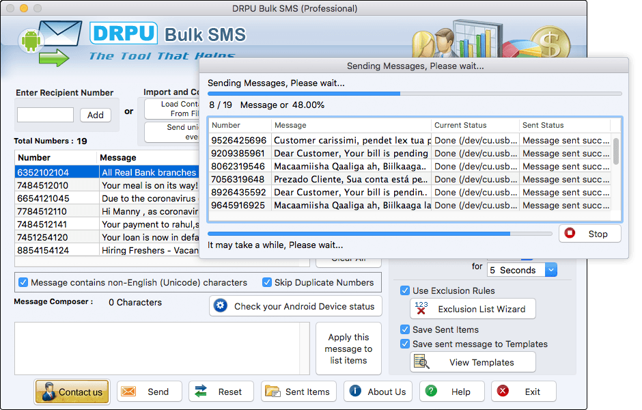This screenshot has height=410, width=642.
Task: Select row 8854154124 in recipient list
Action: [x=107, y=250]
